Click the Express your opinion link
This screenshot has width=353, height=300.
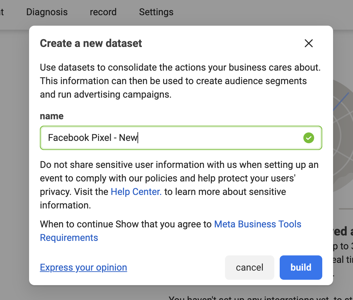[83, 268]
